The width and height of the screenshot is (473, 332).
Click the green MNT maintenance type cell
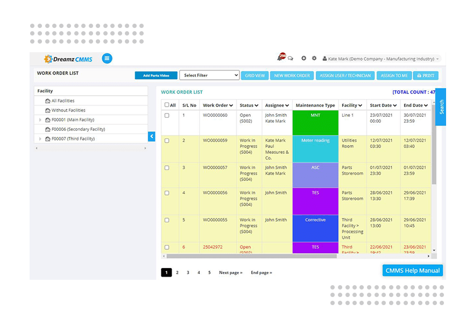(x=315, y=122)
